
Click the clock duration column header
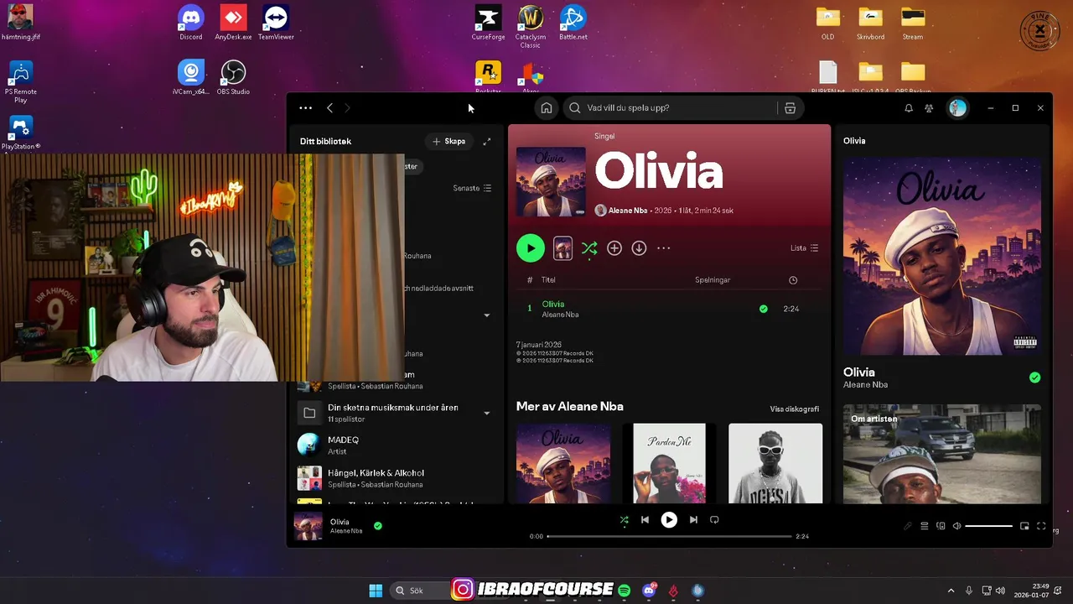[793, 280]
